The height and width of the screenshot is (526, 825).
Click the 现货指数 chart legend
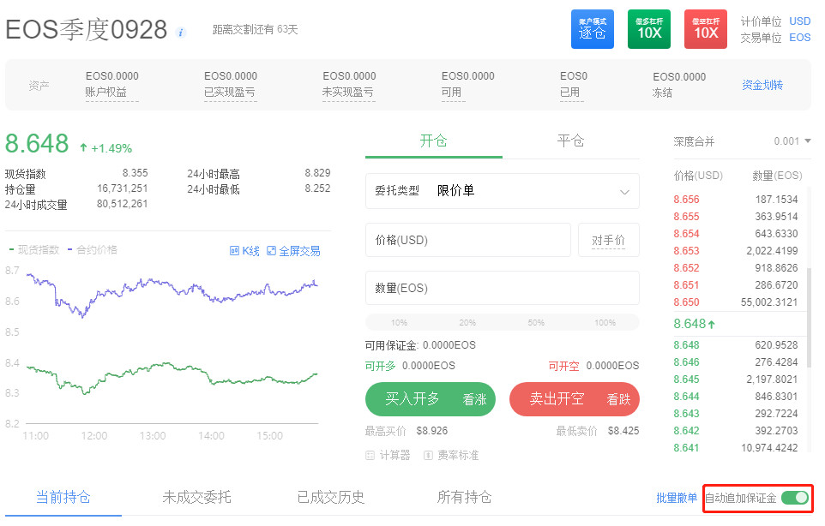point(34,250)
